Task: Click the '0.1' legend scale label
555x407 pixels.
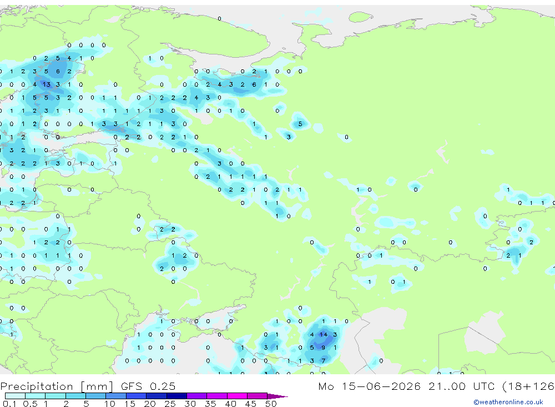Action: (9, 404)
